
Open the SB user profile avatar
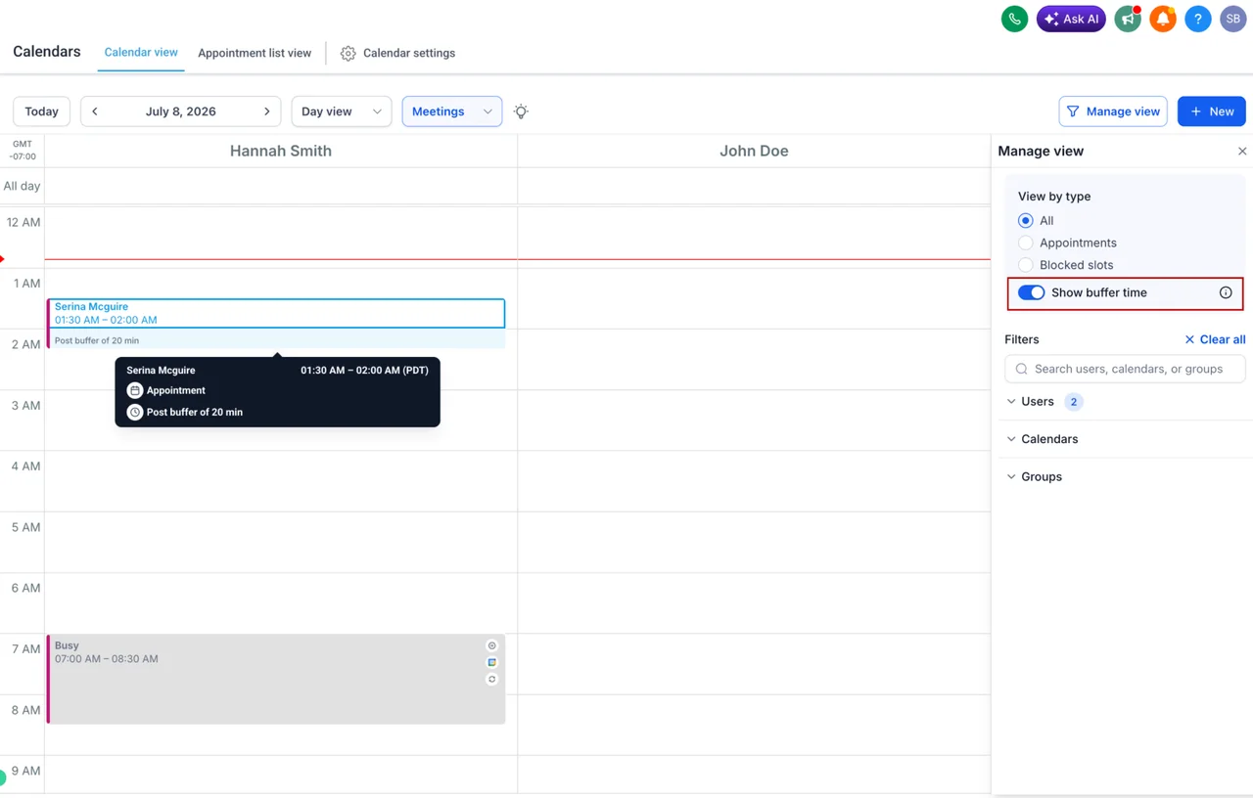coord(1233,19)
